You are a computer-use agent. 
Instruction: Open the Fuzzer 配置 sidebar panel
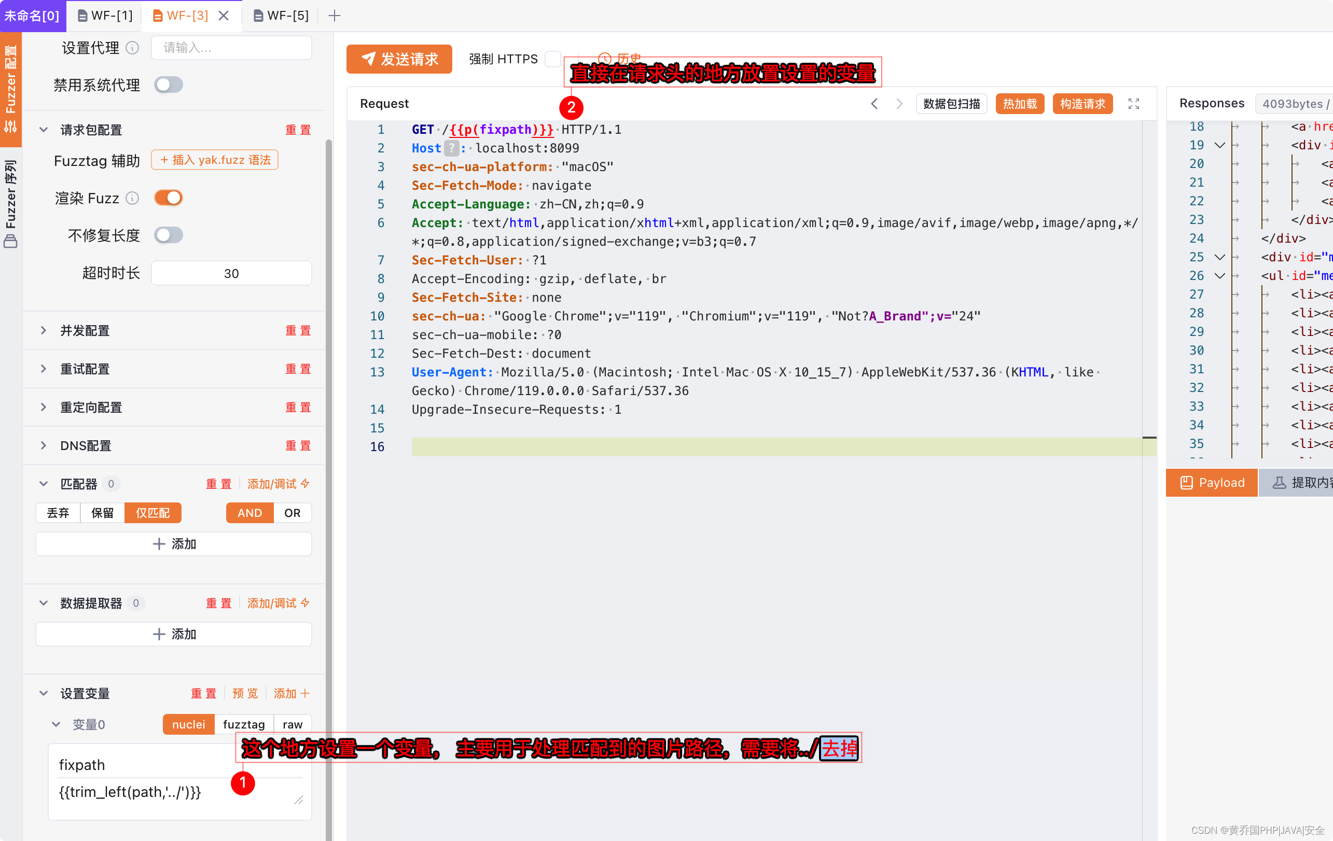pyautogui.click(x=10, y=89)
